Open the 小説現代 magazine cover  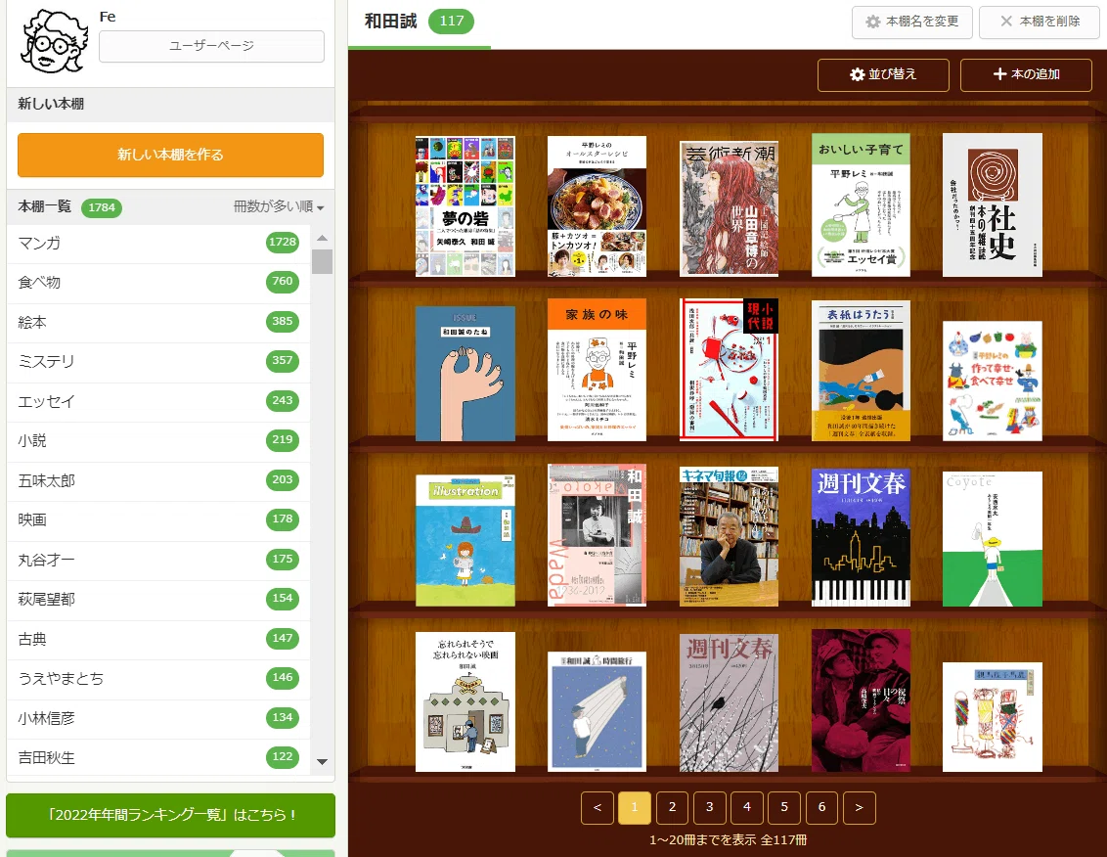coord(729,370)
